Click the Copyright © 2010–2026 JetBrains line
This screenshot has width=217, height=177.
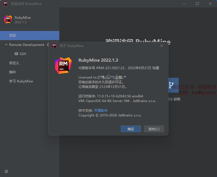(110, 115)
